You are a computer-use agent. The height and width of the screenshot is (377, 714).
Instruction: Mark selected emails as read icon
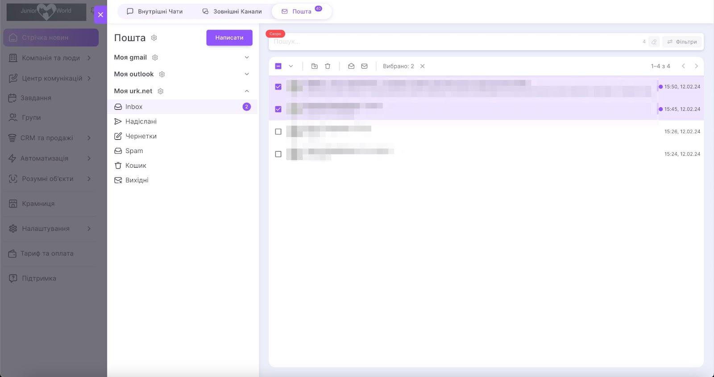[351, 66]
